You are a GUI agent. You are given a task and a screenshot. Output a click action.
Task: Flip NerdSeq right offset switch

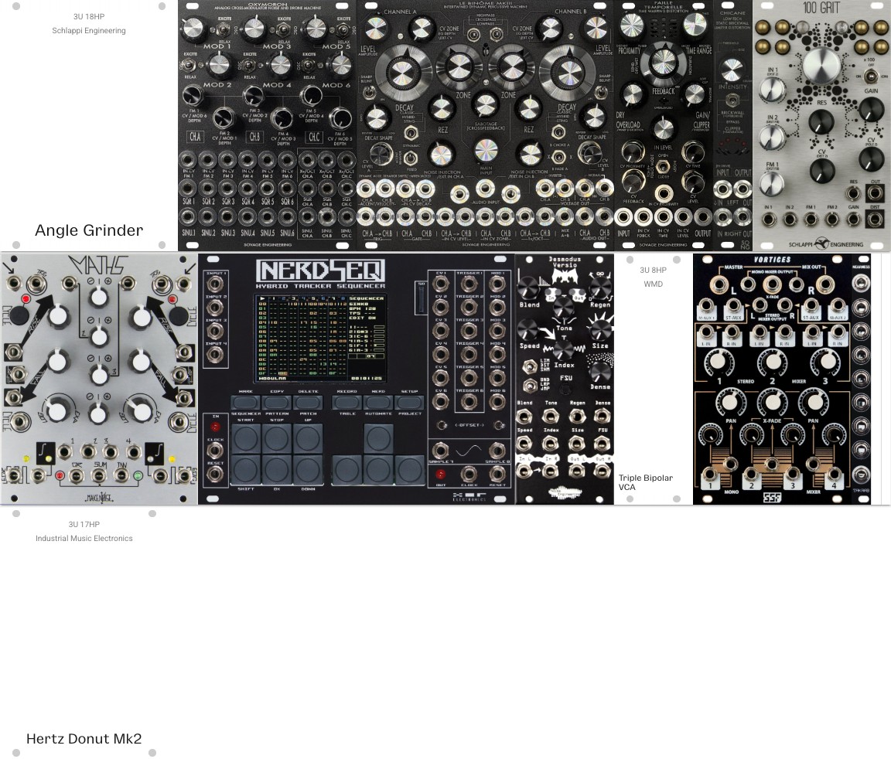point(499,424)
